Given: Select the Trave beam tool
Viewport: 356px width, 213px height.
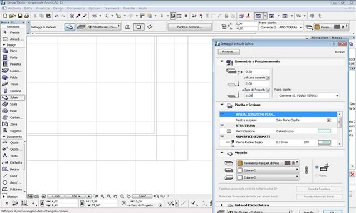Looking at the screenshot, I should (x=13, y=84).
